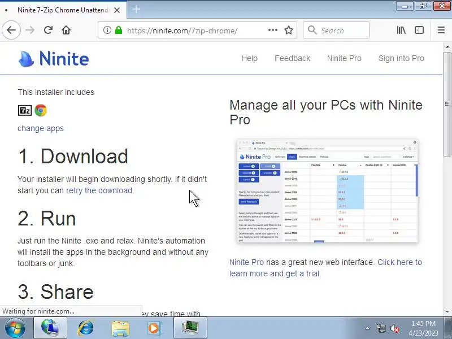Image resolution: width=452 pixels, height=339 pixels.
Task: Click the 7-Zip app icon
Action: (x=25, y=110)
